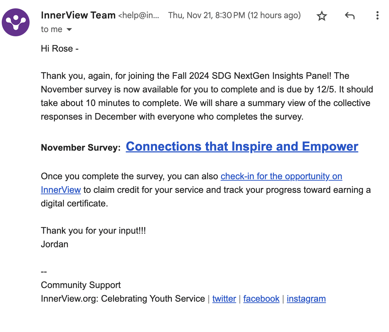Click the bold "November Survey:" label

click(81, 148)
